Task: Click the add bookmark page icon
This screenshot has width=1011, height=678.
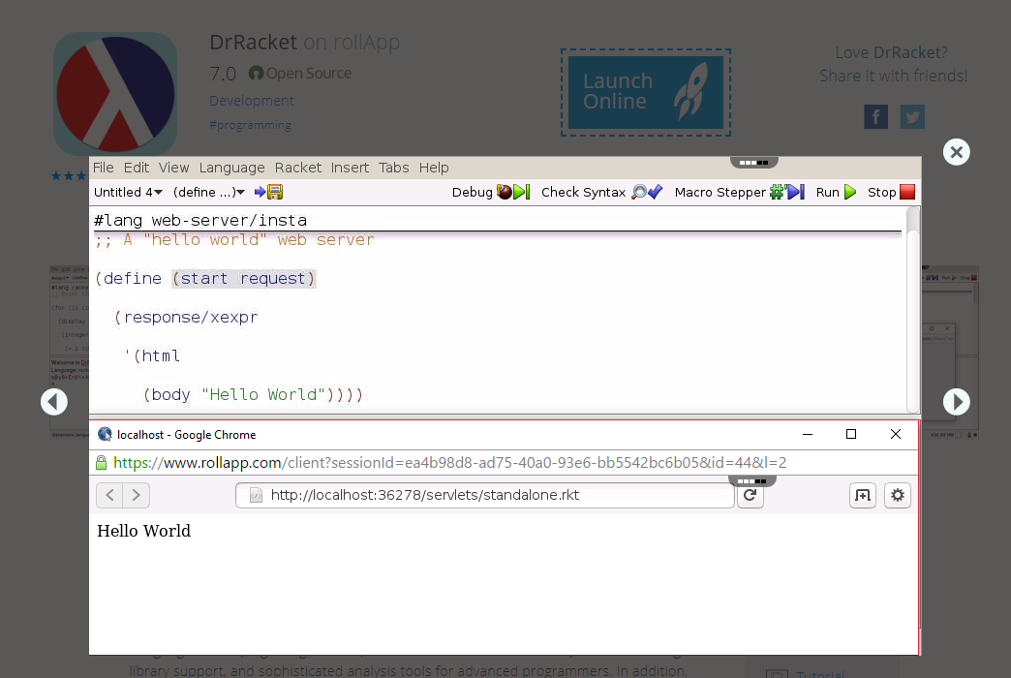Action: (863, 496)
